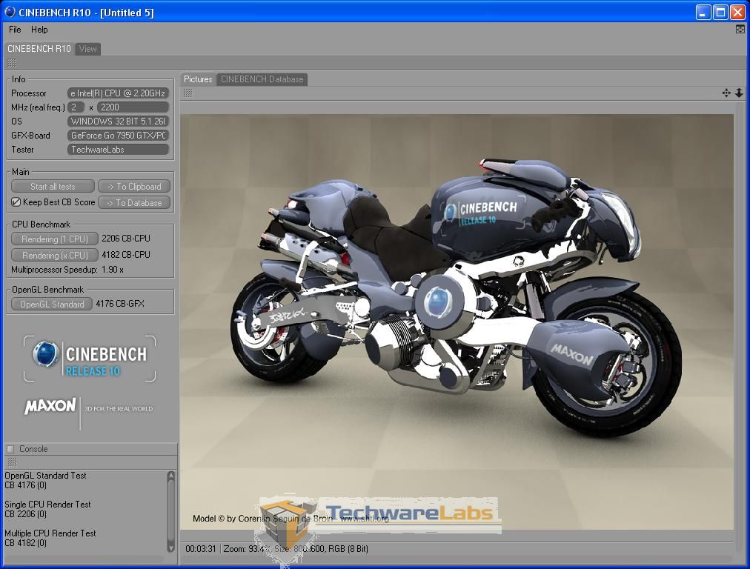Click the Tester field showing TechwareLabs

coord(118,150)
